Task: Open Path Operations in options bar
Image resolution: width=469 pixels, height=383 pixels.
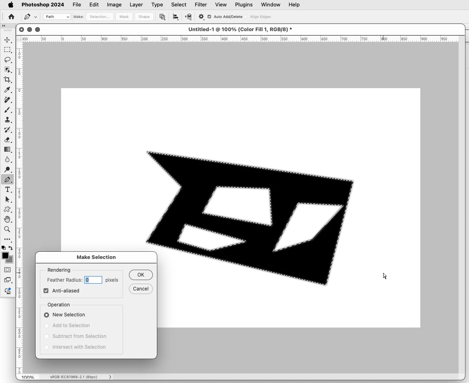Action: [x=162, y=17]
